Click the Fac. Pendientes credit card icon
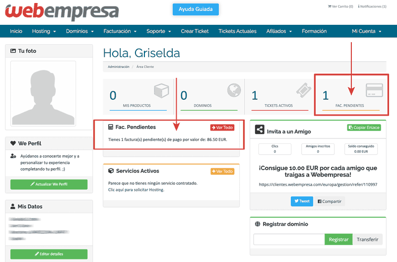 point(375,90)
